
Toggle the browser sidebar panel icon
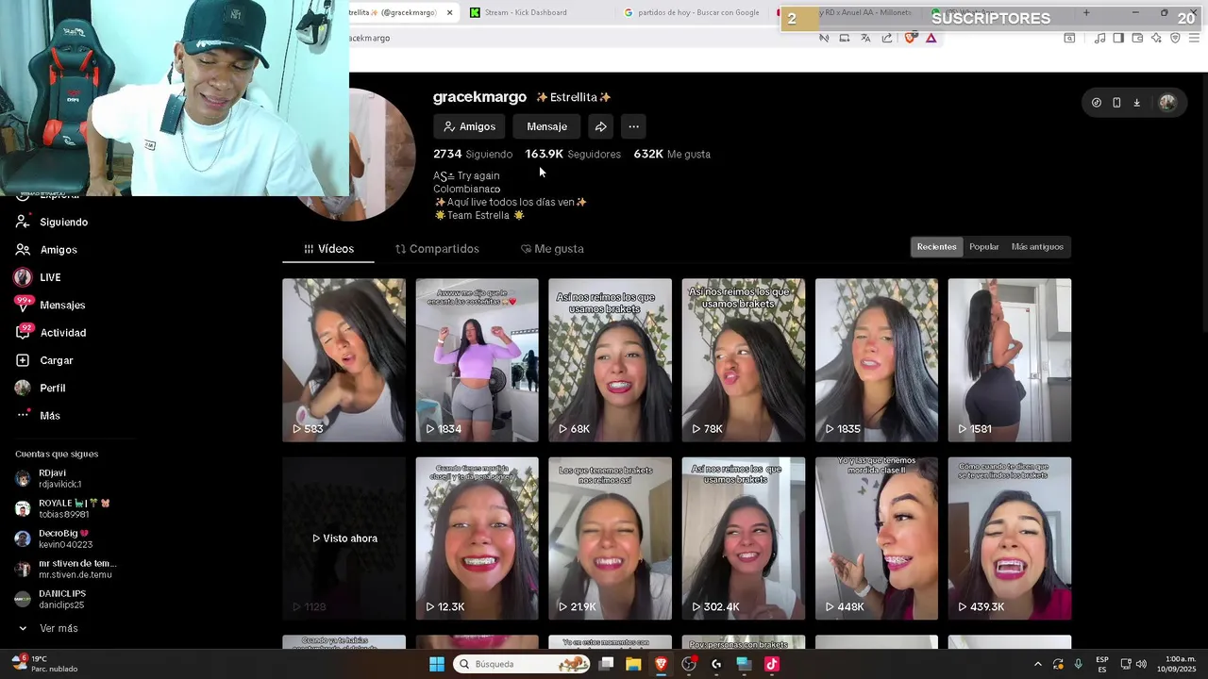tap(1118, 38)
